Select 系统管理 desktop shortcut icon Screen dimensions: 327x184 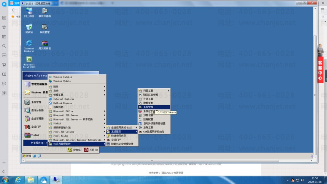(44, 29)
